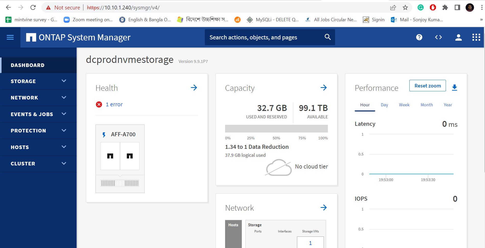485x248 pixels.
Task: Select the left controller node in AFF-A700
Action: pos(110,156)
